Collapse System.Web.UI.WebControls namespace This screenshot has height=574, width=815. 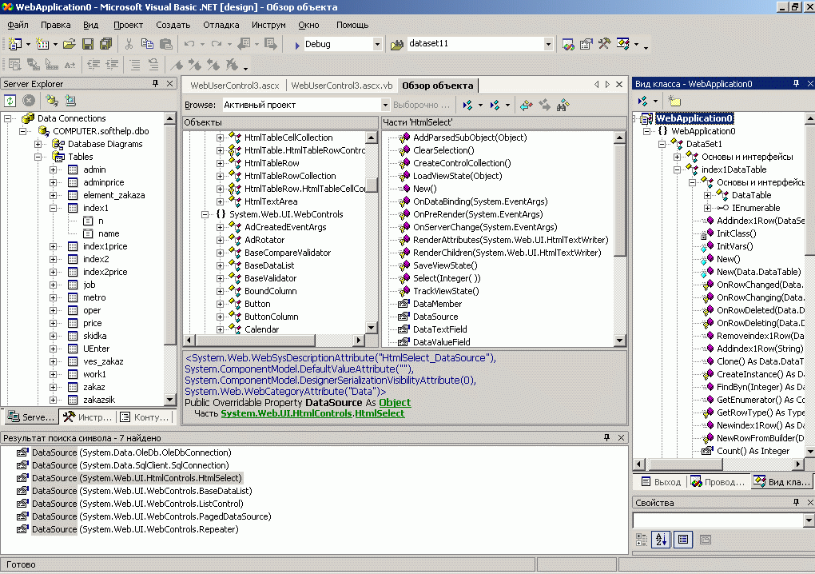[x=205, y=214]
